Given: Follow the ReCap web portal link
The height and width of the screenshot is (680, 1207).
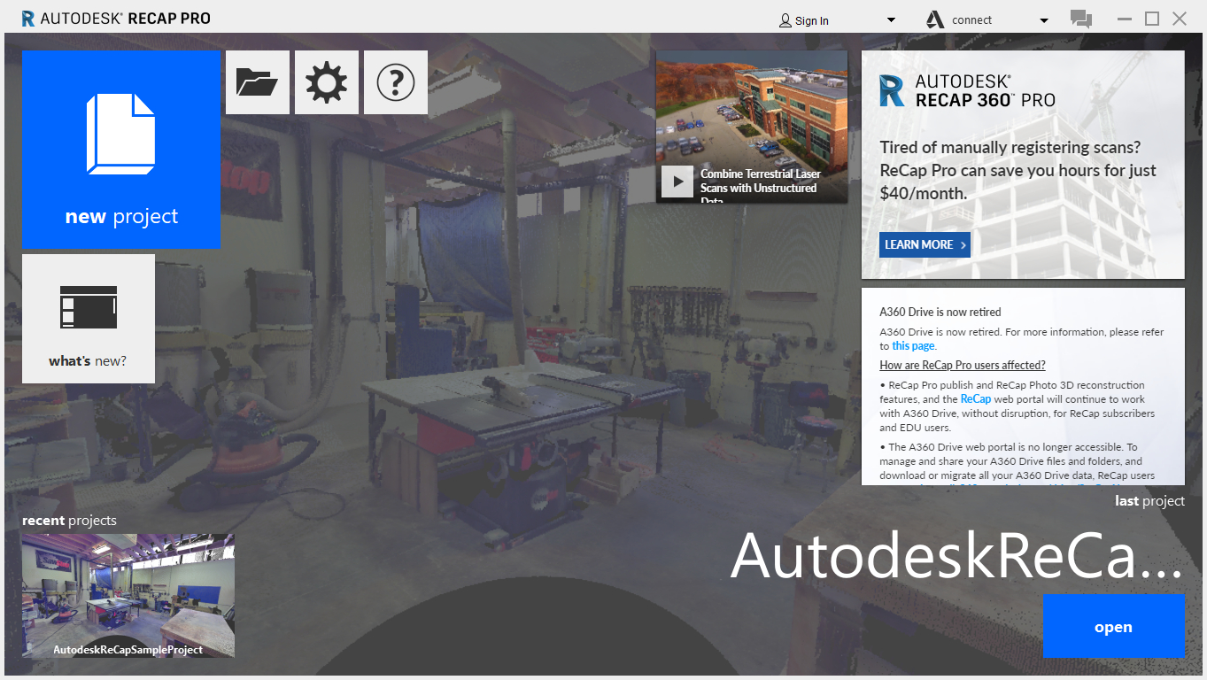Looking at the screenshot, I should (976, 399).
